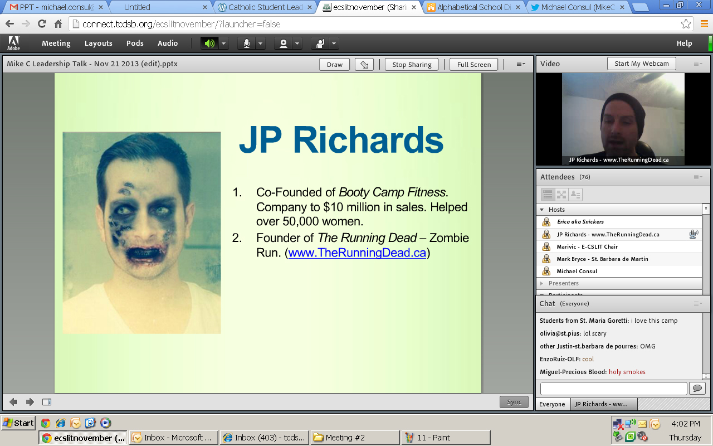Switch to attendee status view

(576, 195)
